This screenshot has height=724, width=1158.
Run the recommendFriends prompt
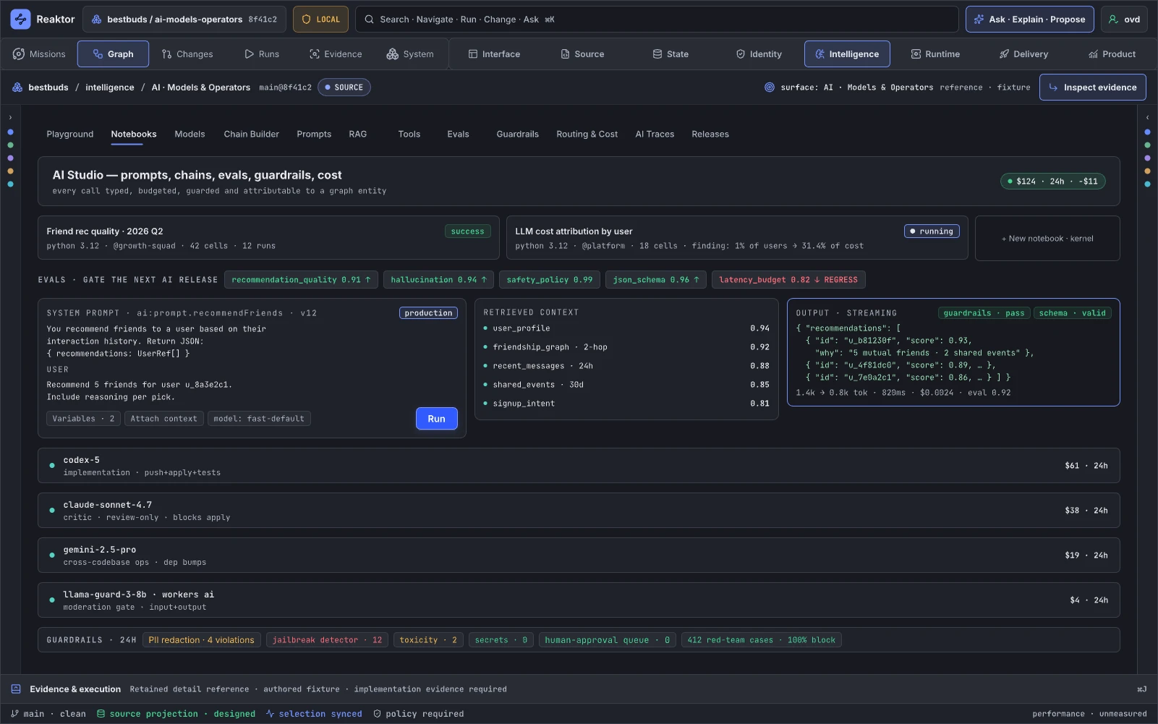pyautogui.click(x=436, y=419)
